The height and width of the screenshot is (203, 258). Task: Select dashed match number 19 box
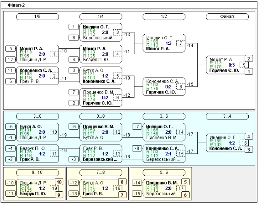[x=54, y=188]
